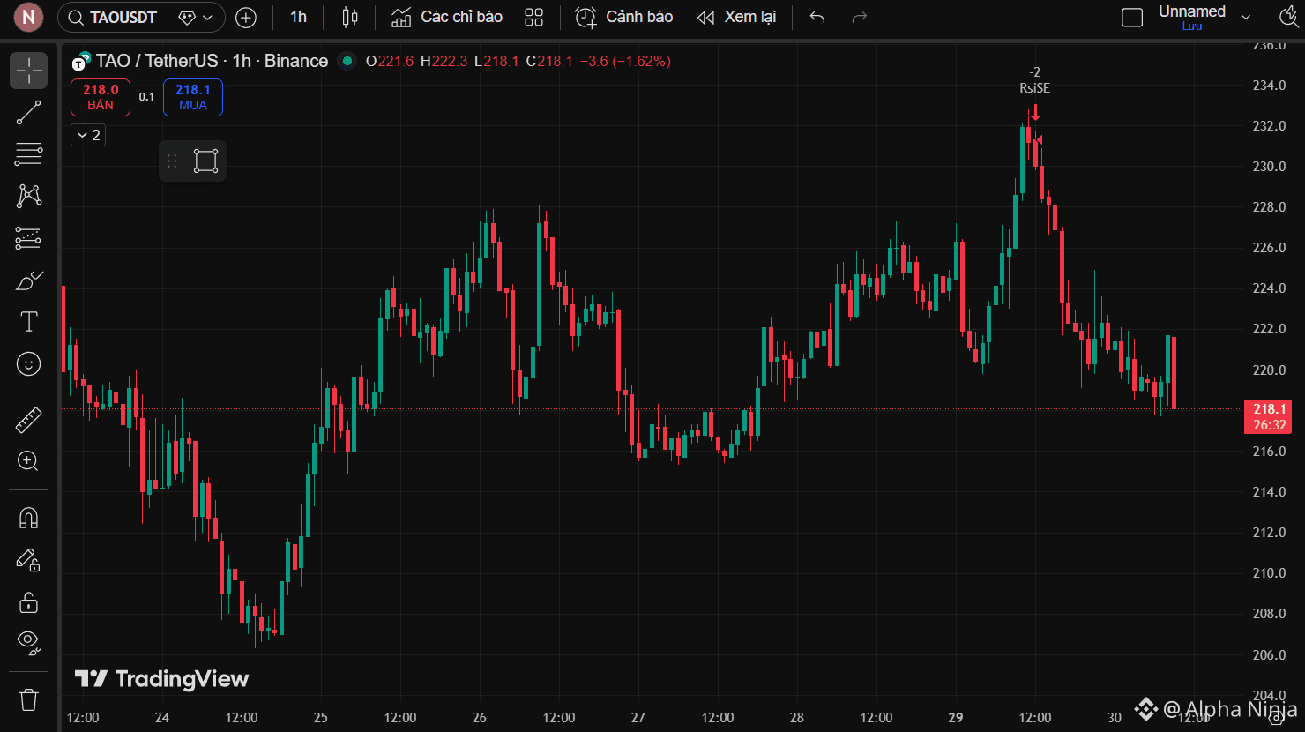Open the Fibonacci retracement tool
Screen dimensions: 1305x732
coord(28,154)
